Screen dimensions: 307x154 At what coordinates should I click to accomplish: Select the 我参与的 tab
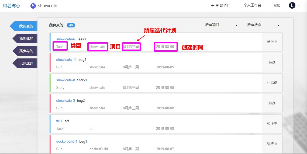25,51
